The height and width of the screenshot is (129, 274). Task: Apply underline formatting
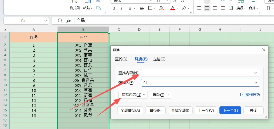pyautogui.click(x=130, y=8)
